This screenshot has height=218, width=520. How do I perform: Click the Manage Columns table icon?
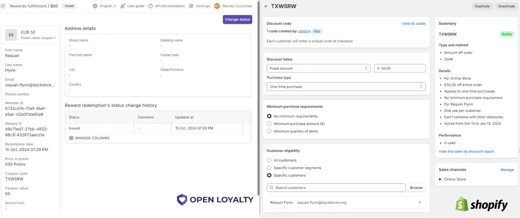coord(72,138)
